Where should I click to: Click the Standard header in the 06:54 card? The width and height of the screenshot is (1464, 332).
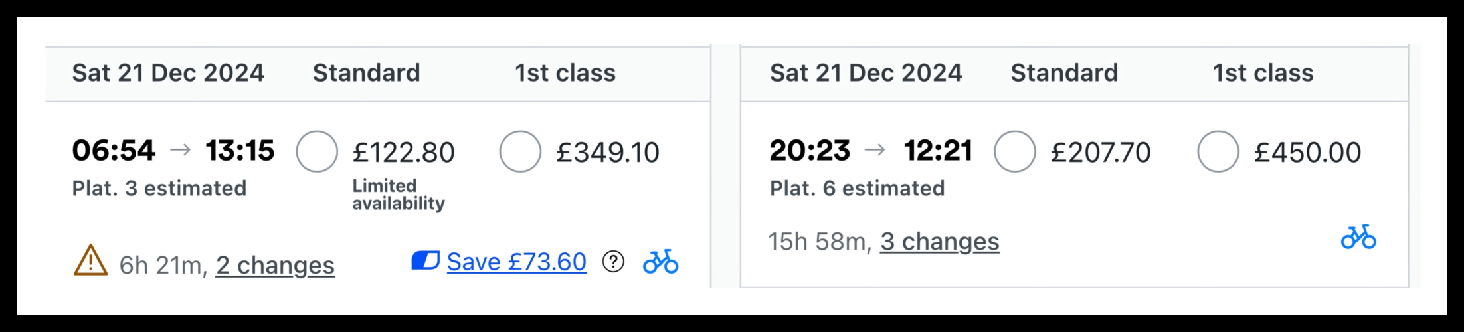366,73
